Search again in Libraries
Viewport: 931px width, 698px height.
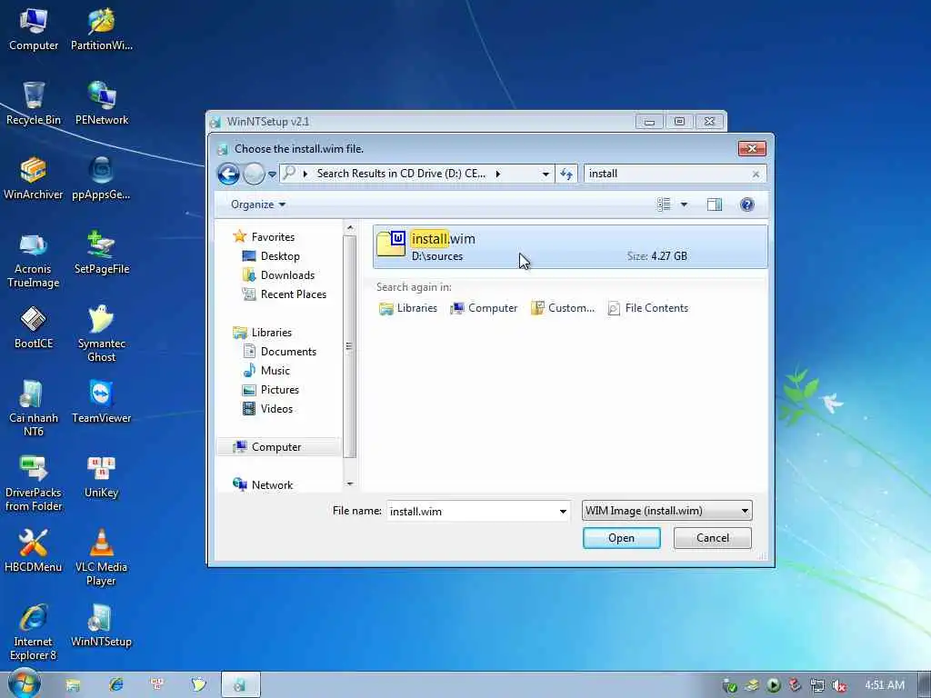tap(408, 308)
